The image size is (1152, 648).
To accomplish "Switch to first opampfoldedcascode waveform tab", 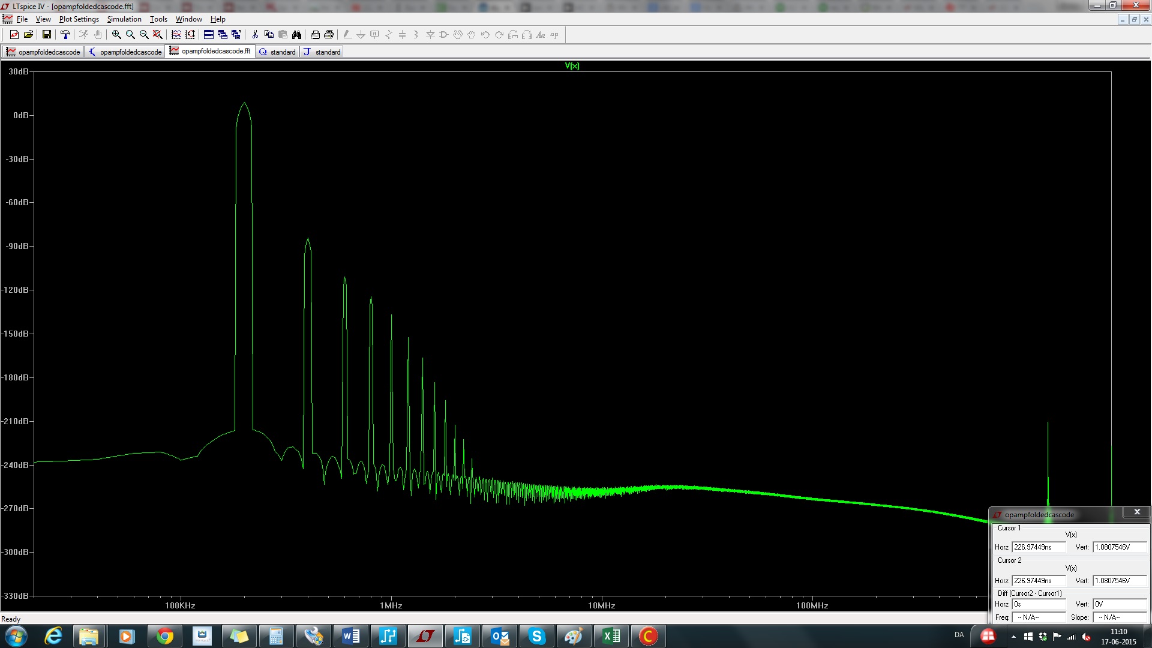I will (43, 52).
